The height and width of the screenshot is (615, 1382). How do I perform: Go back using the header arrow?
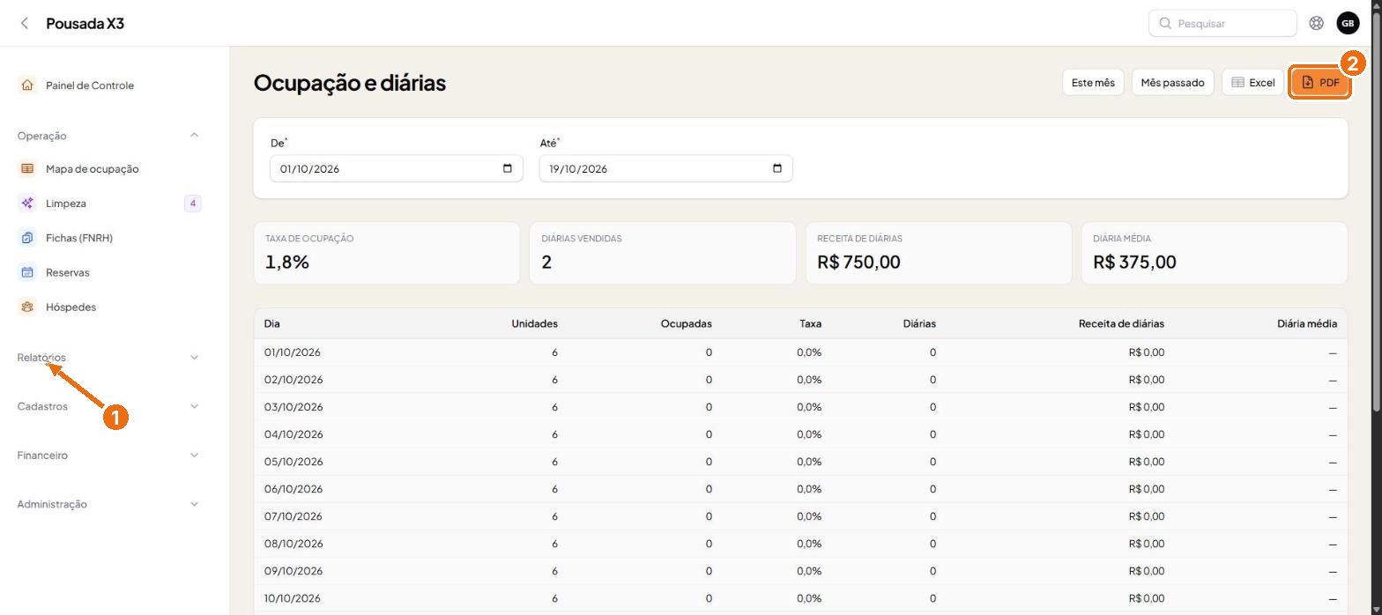pos(25,23)
